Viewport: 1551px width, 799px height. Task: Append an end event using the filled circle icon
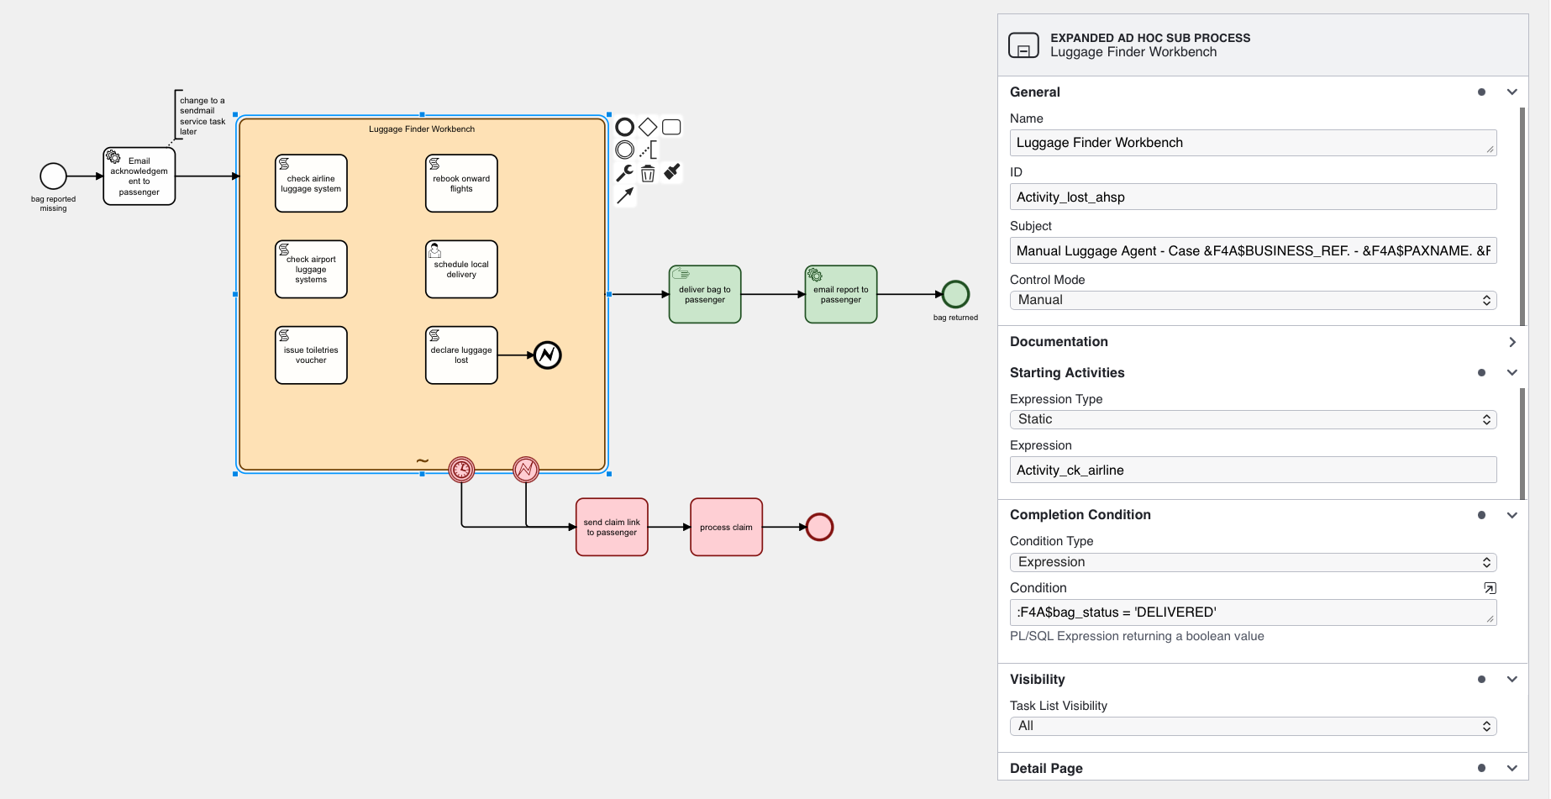click(x=624, y=125)
